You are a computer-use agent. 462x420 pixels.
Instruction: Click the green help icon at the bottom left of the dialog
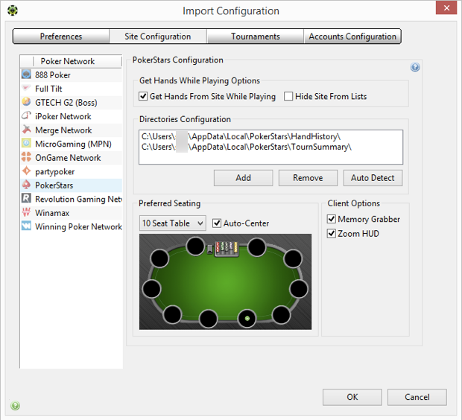pos(16,406)
